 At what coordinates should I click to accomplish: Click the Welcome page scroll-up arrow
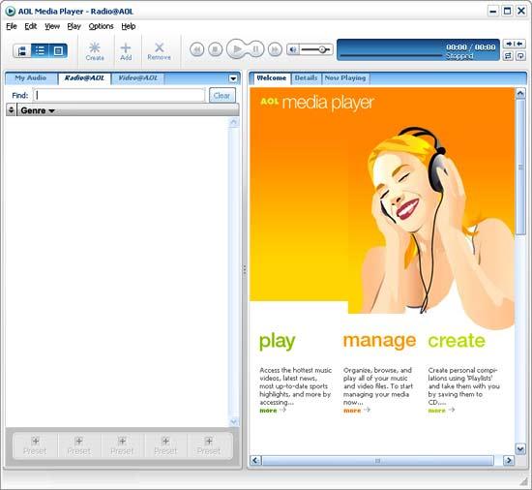520,93
